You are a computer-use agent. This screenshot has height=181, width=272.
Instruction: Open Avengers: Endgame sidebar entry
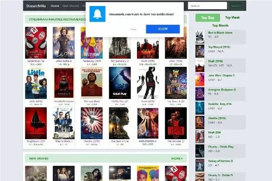(x=220, y=94)
